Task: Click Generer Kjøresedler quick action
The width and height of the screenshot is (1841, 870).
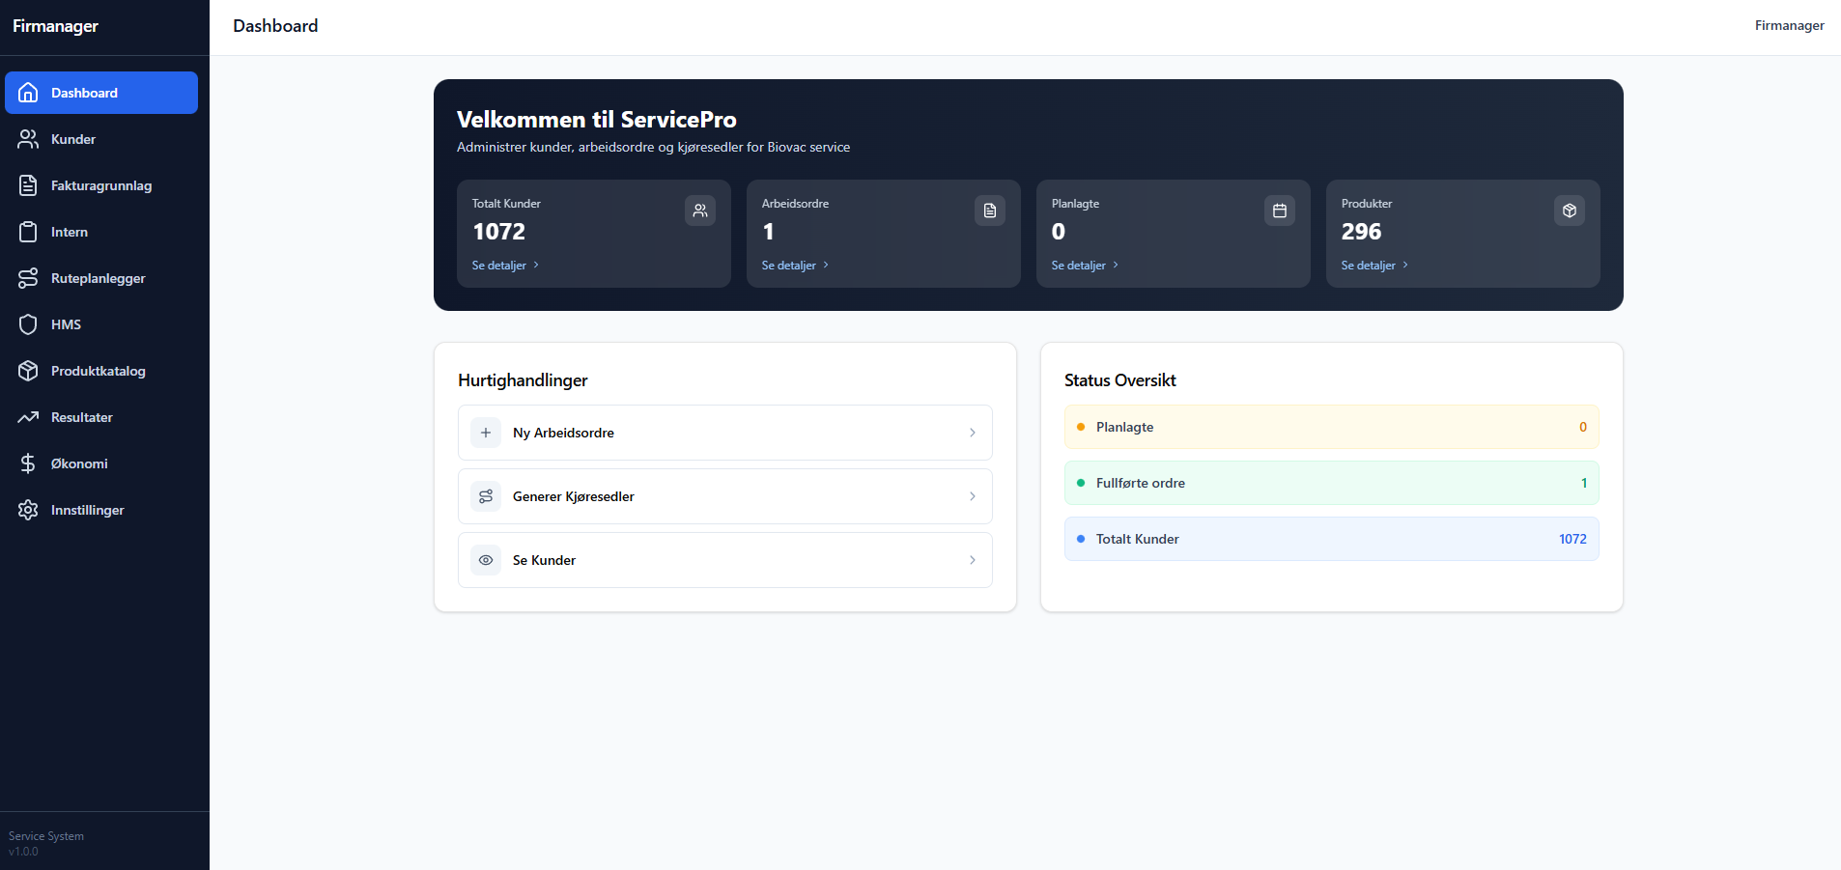Action: click(x=725, y=496)
